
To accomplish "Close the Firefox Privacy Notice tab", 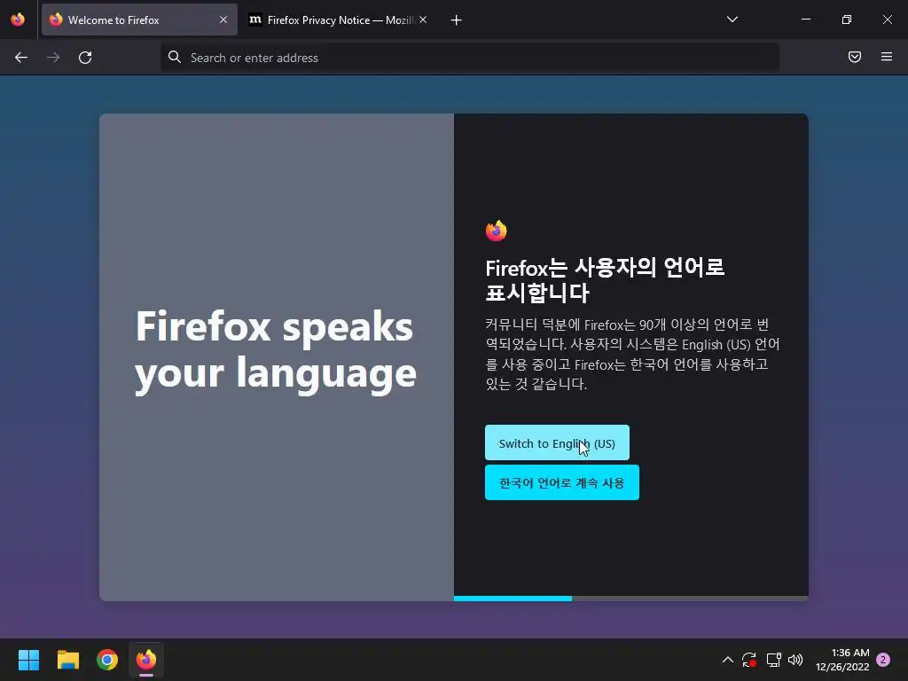I will pyautogui.click(x=423, y=20).
